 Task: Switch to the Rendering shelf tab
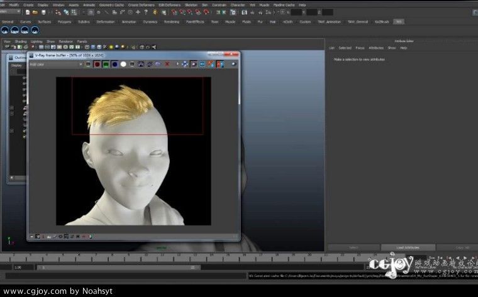(x=172, y=21)
